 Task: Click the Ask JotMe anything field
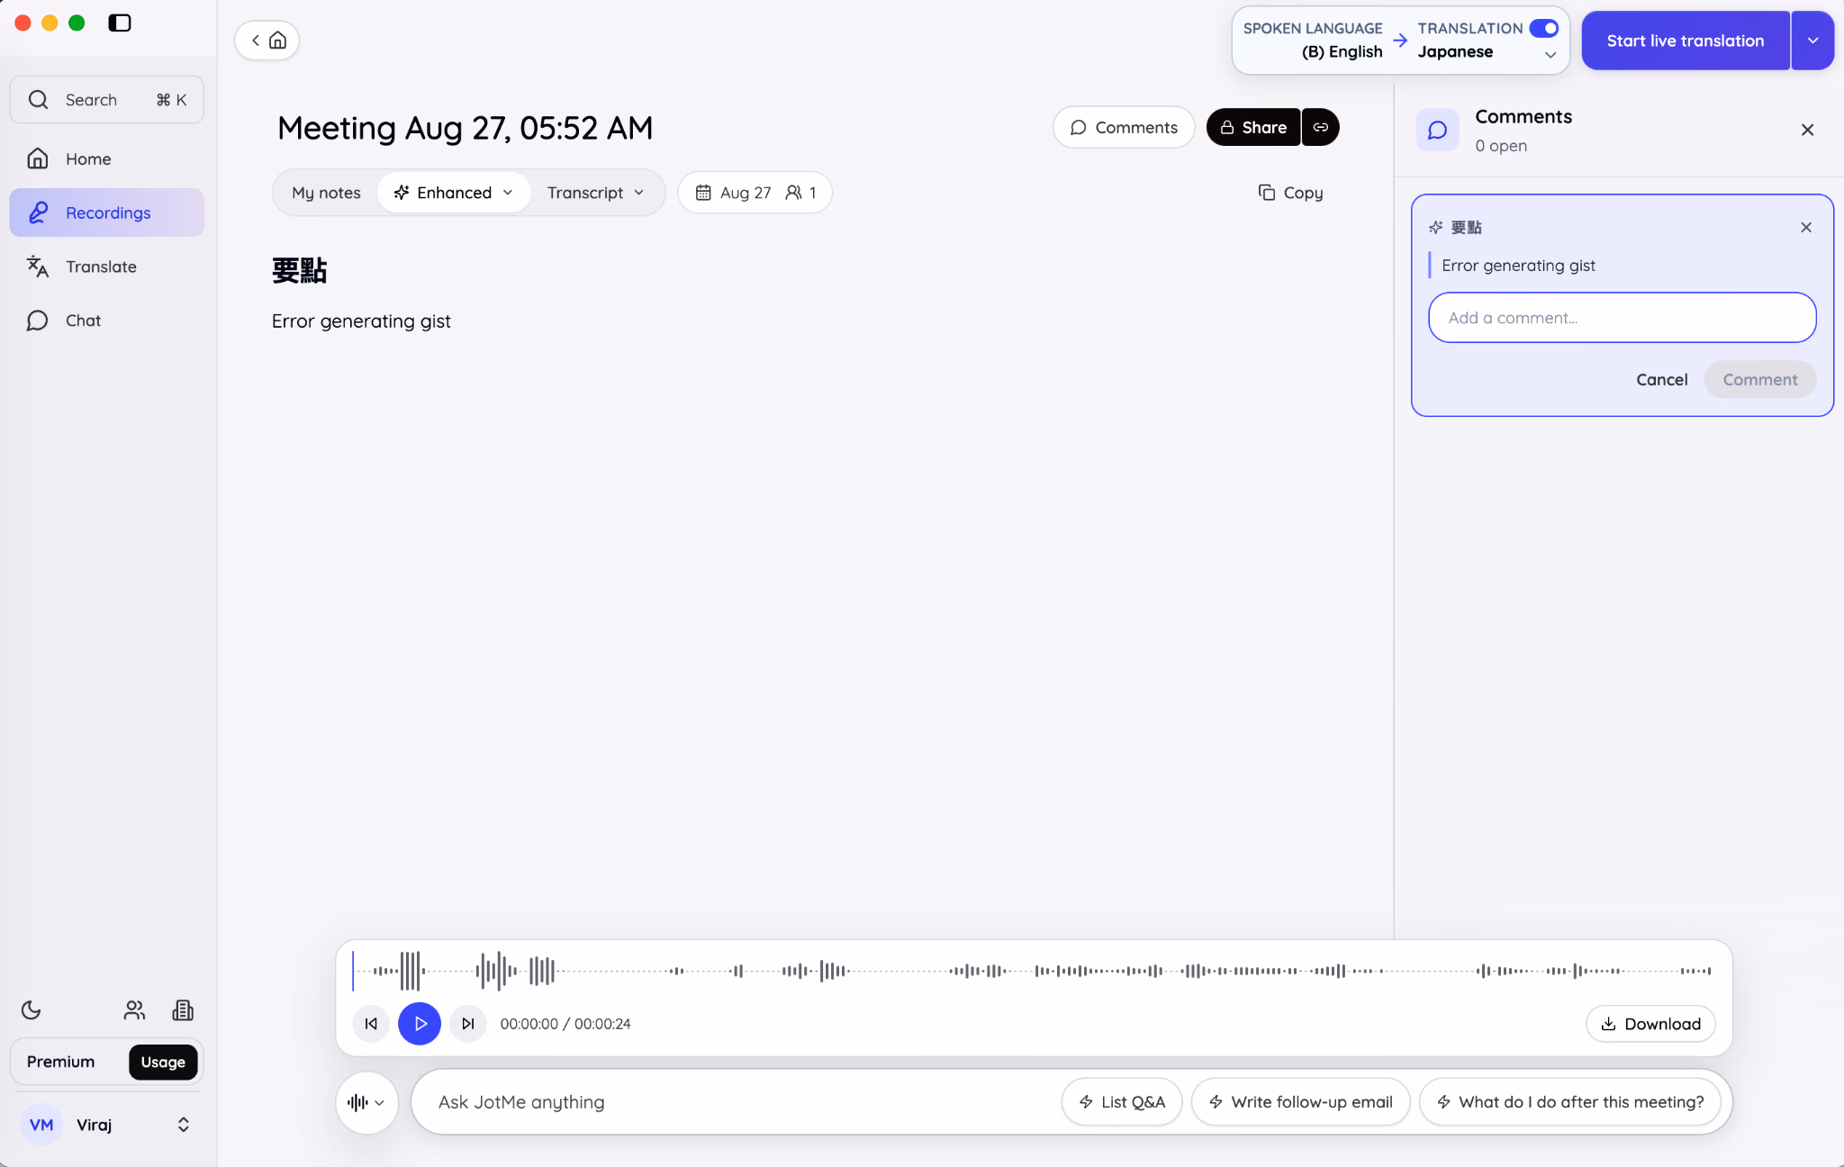pyautogui.click(x=738, y=1102)
